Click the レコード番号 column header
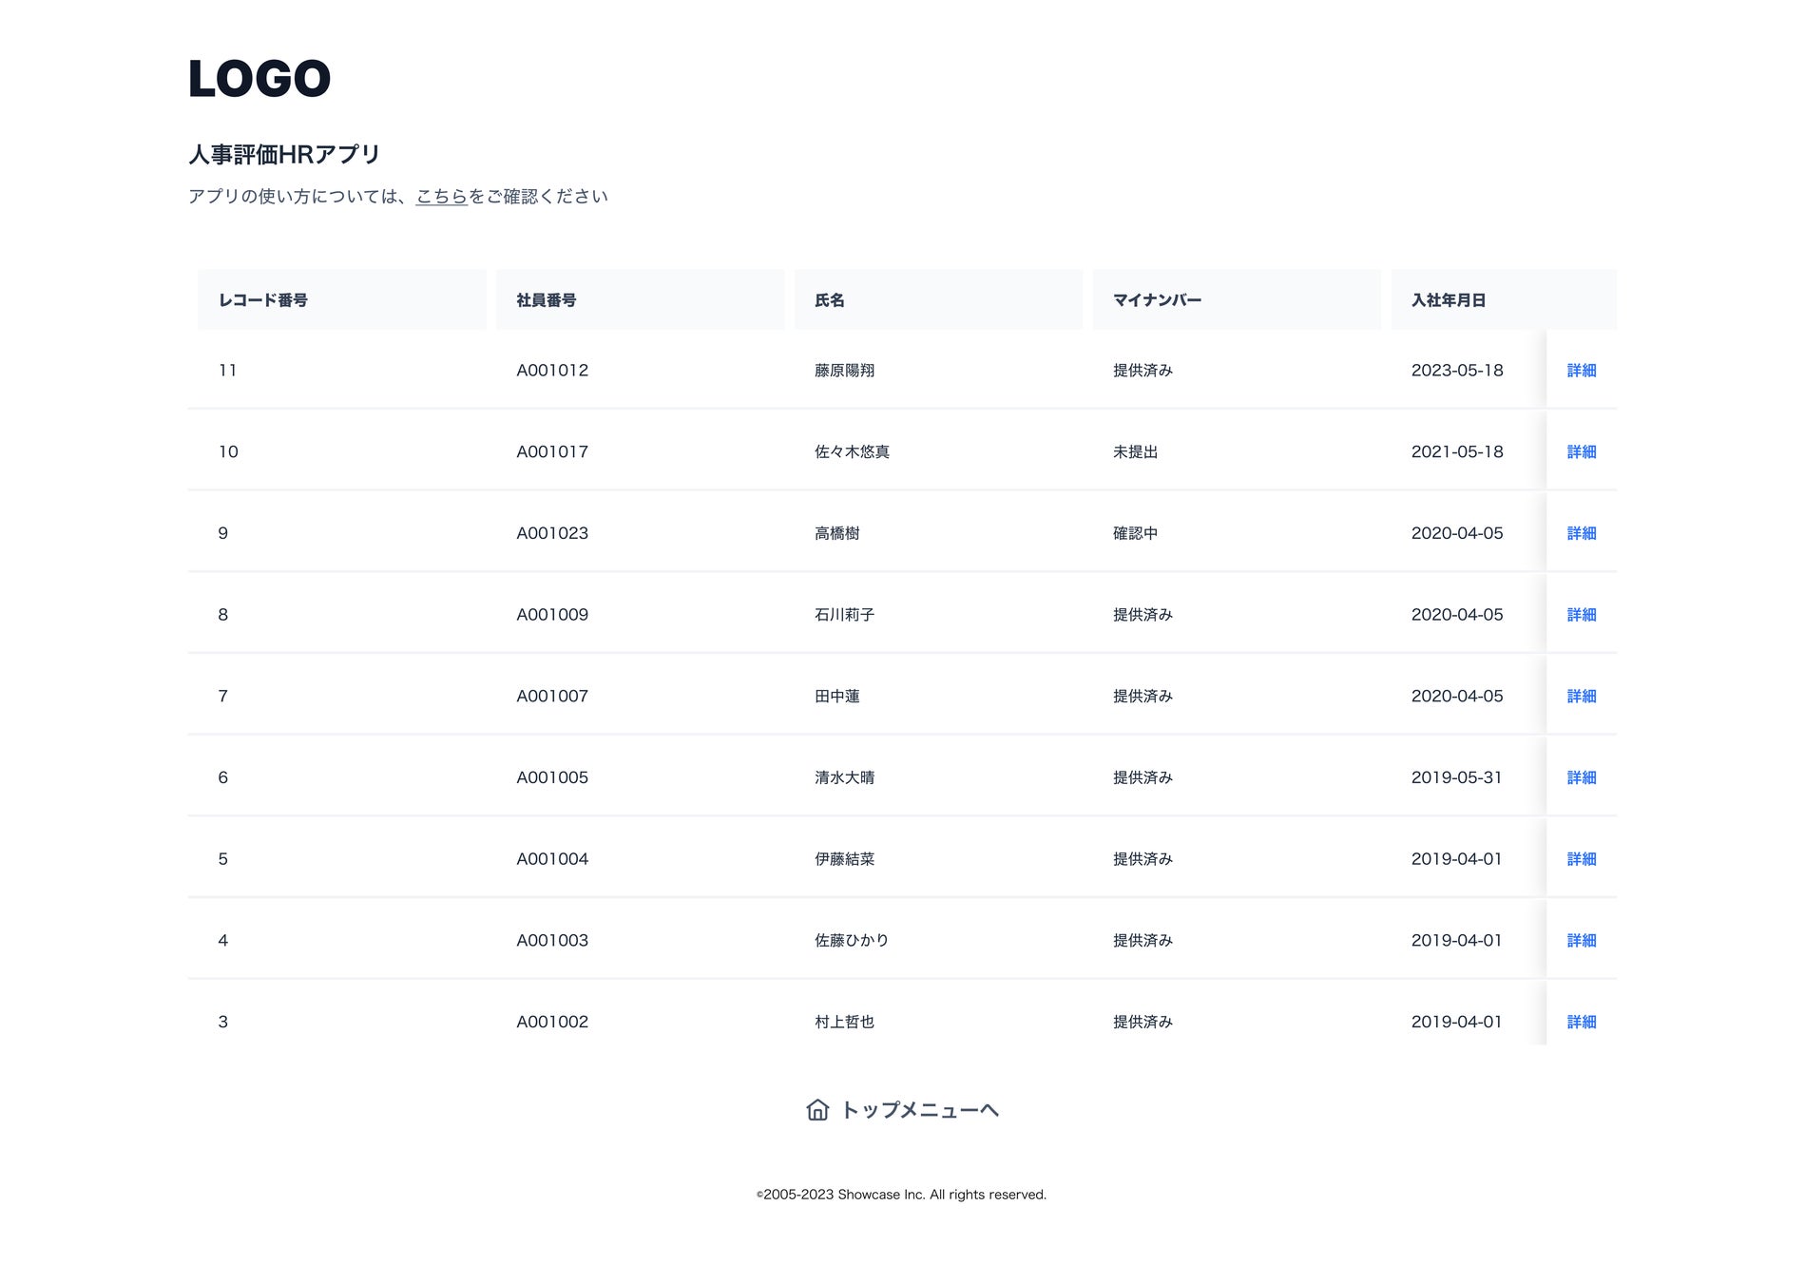 pos(263,300)
